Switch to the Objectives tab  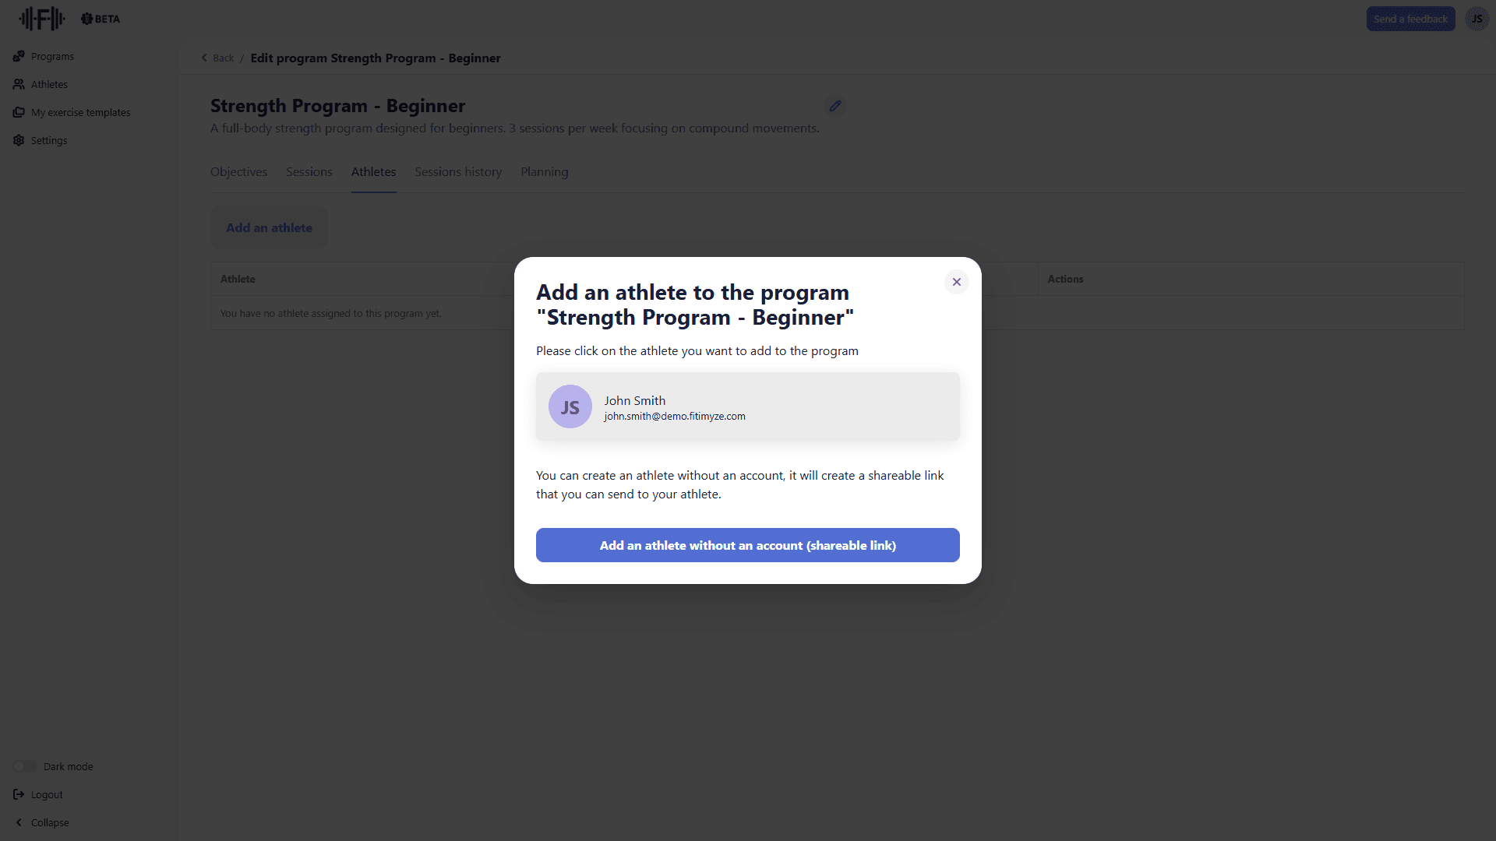coord(238,171)
